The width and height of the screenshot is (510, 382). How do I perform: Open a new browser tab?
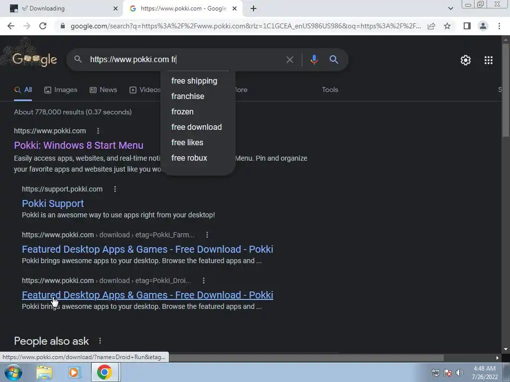[x=254, y=8]
